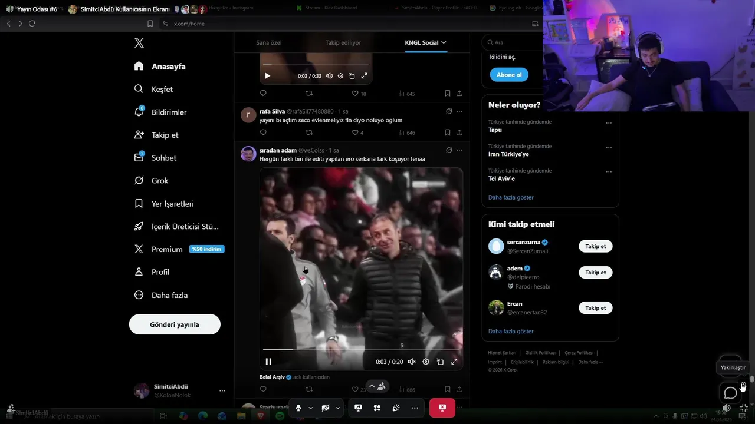
Task: Open more options on rafa Silva's post
Action: 459,111
